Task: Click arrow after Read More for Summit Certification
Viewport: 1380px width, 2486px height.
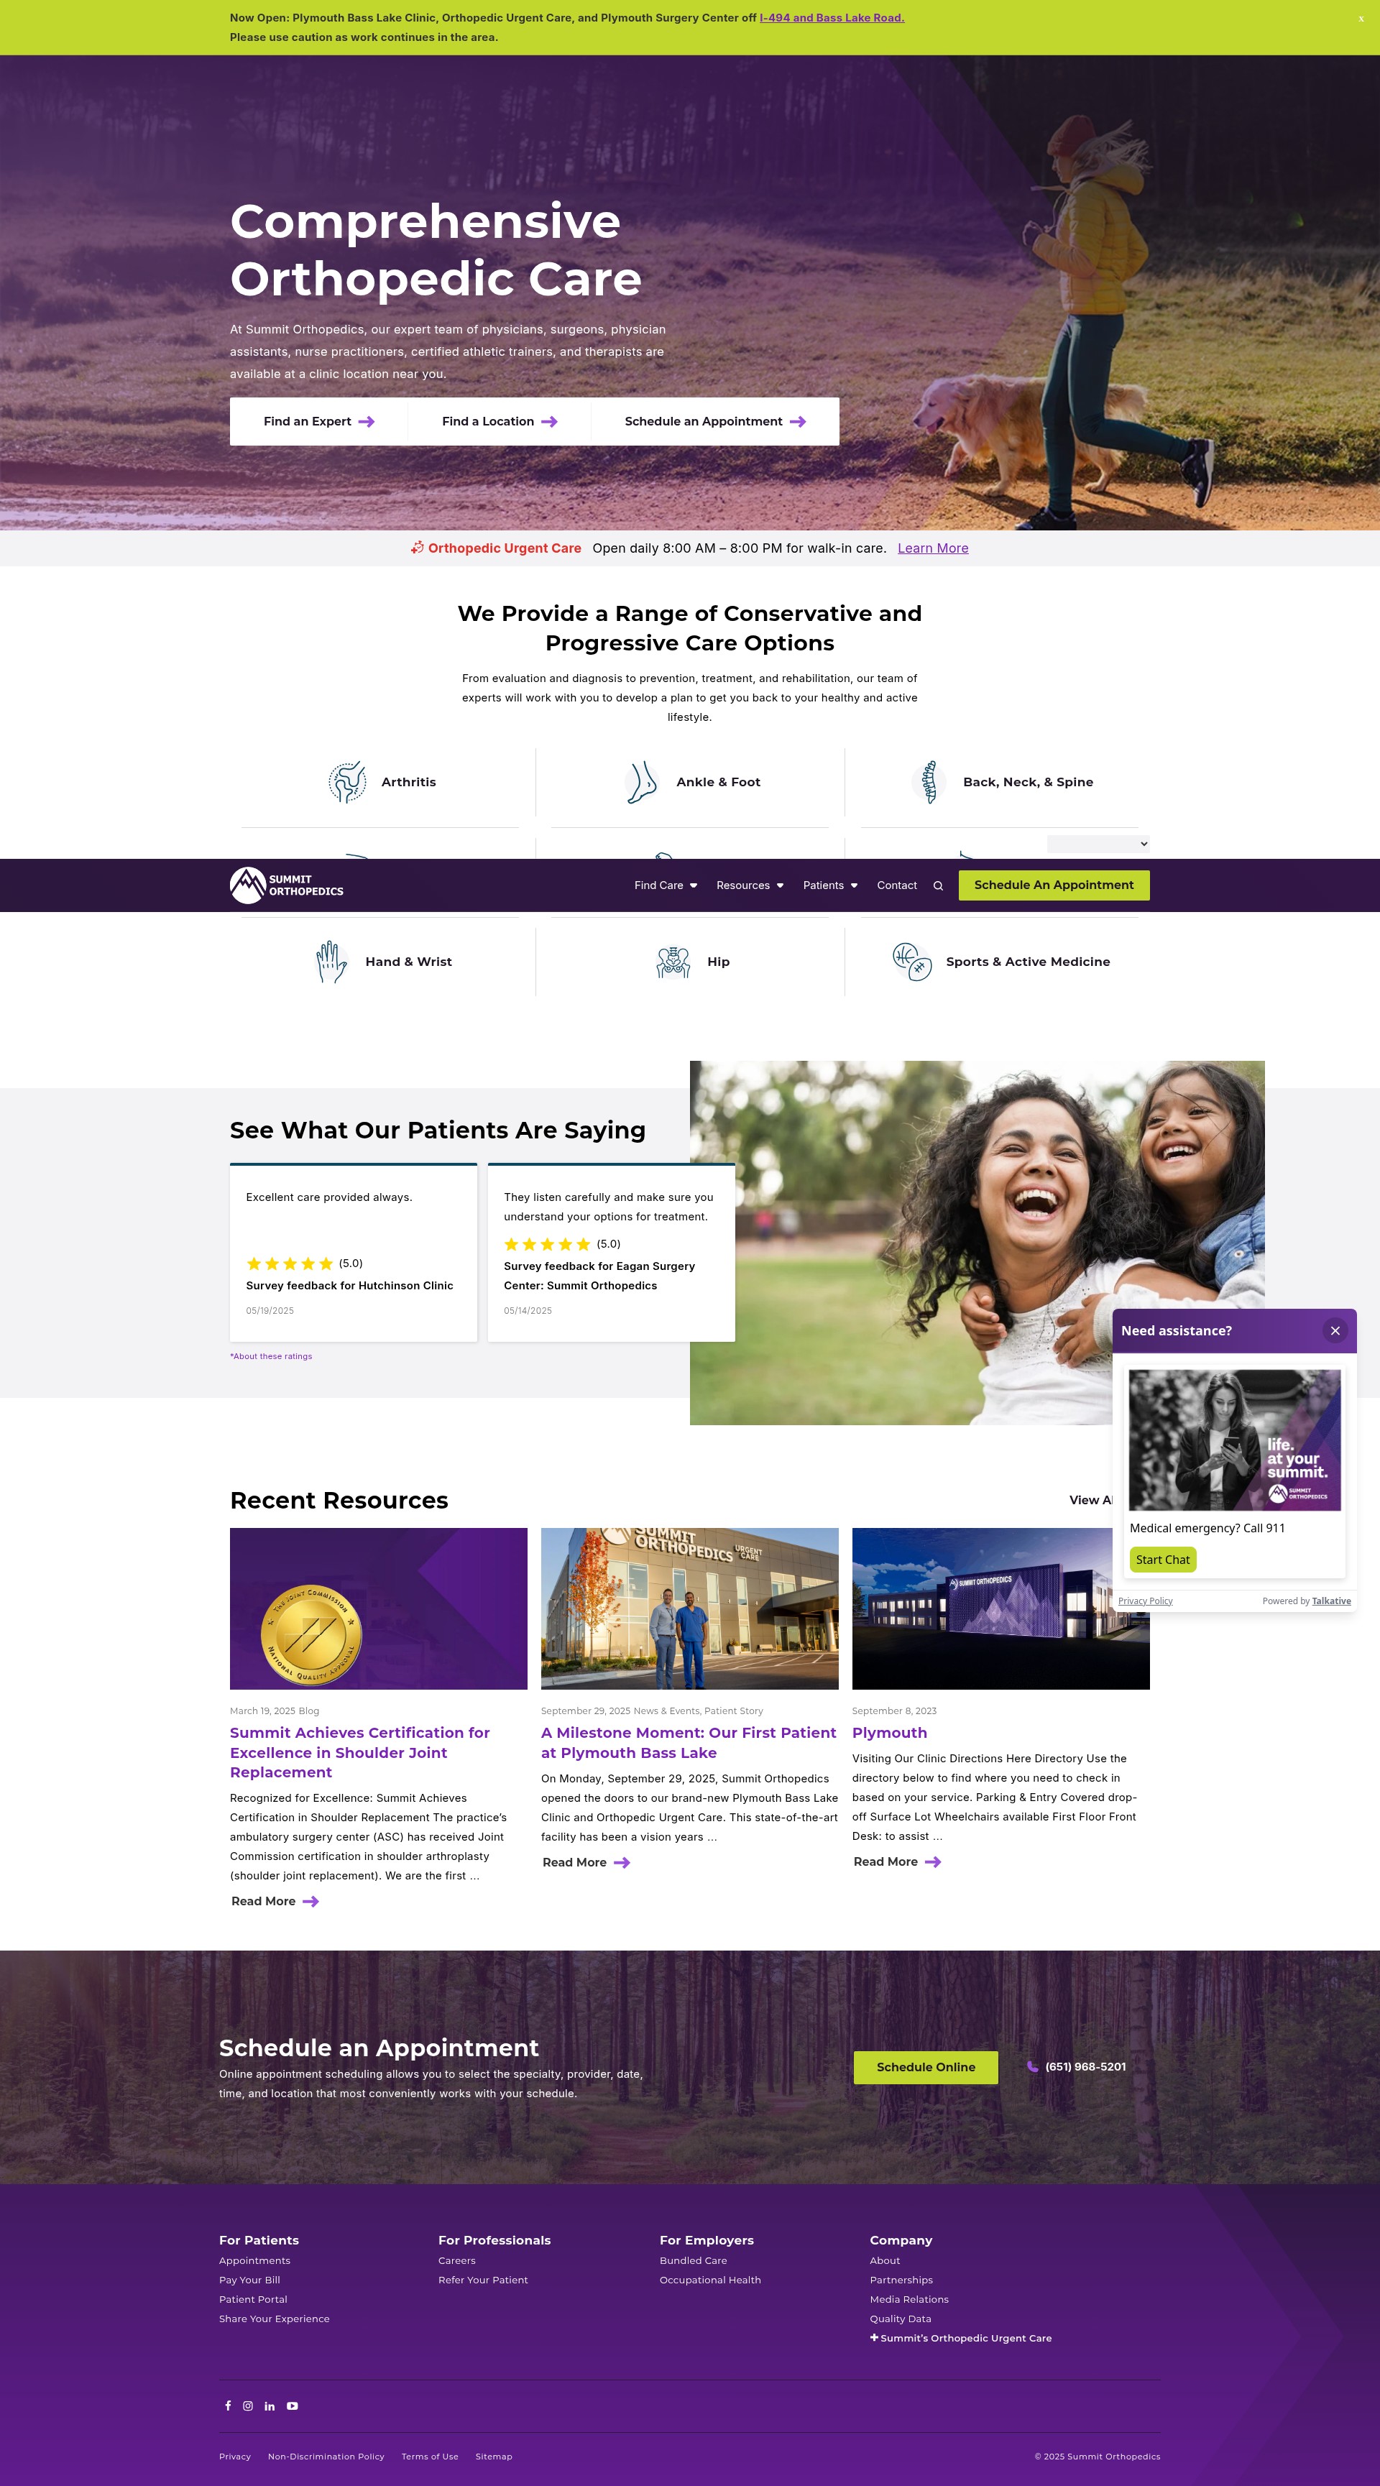Action: [x=310, y=1901]
